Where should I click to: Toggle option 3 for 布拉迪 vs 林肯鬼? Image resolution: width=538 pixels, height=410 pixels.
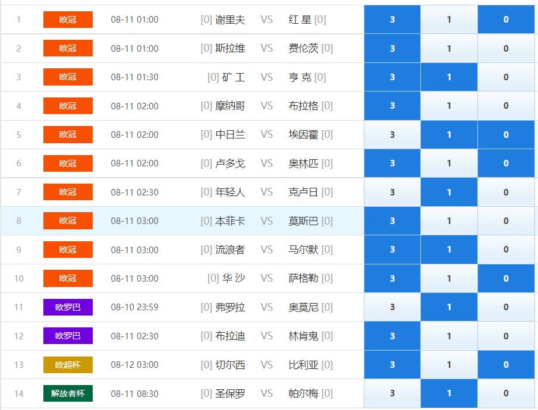(x=392, y=336)
